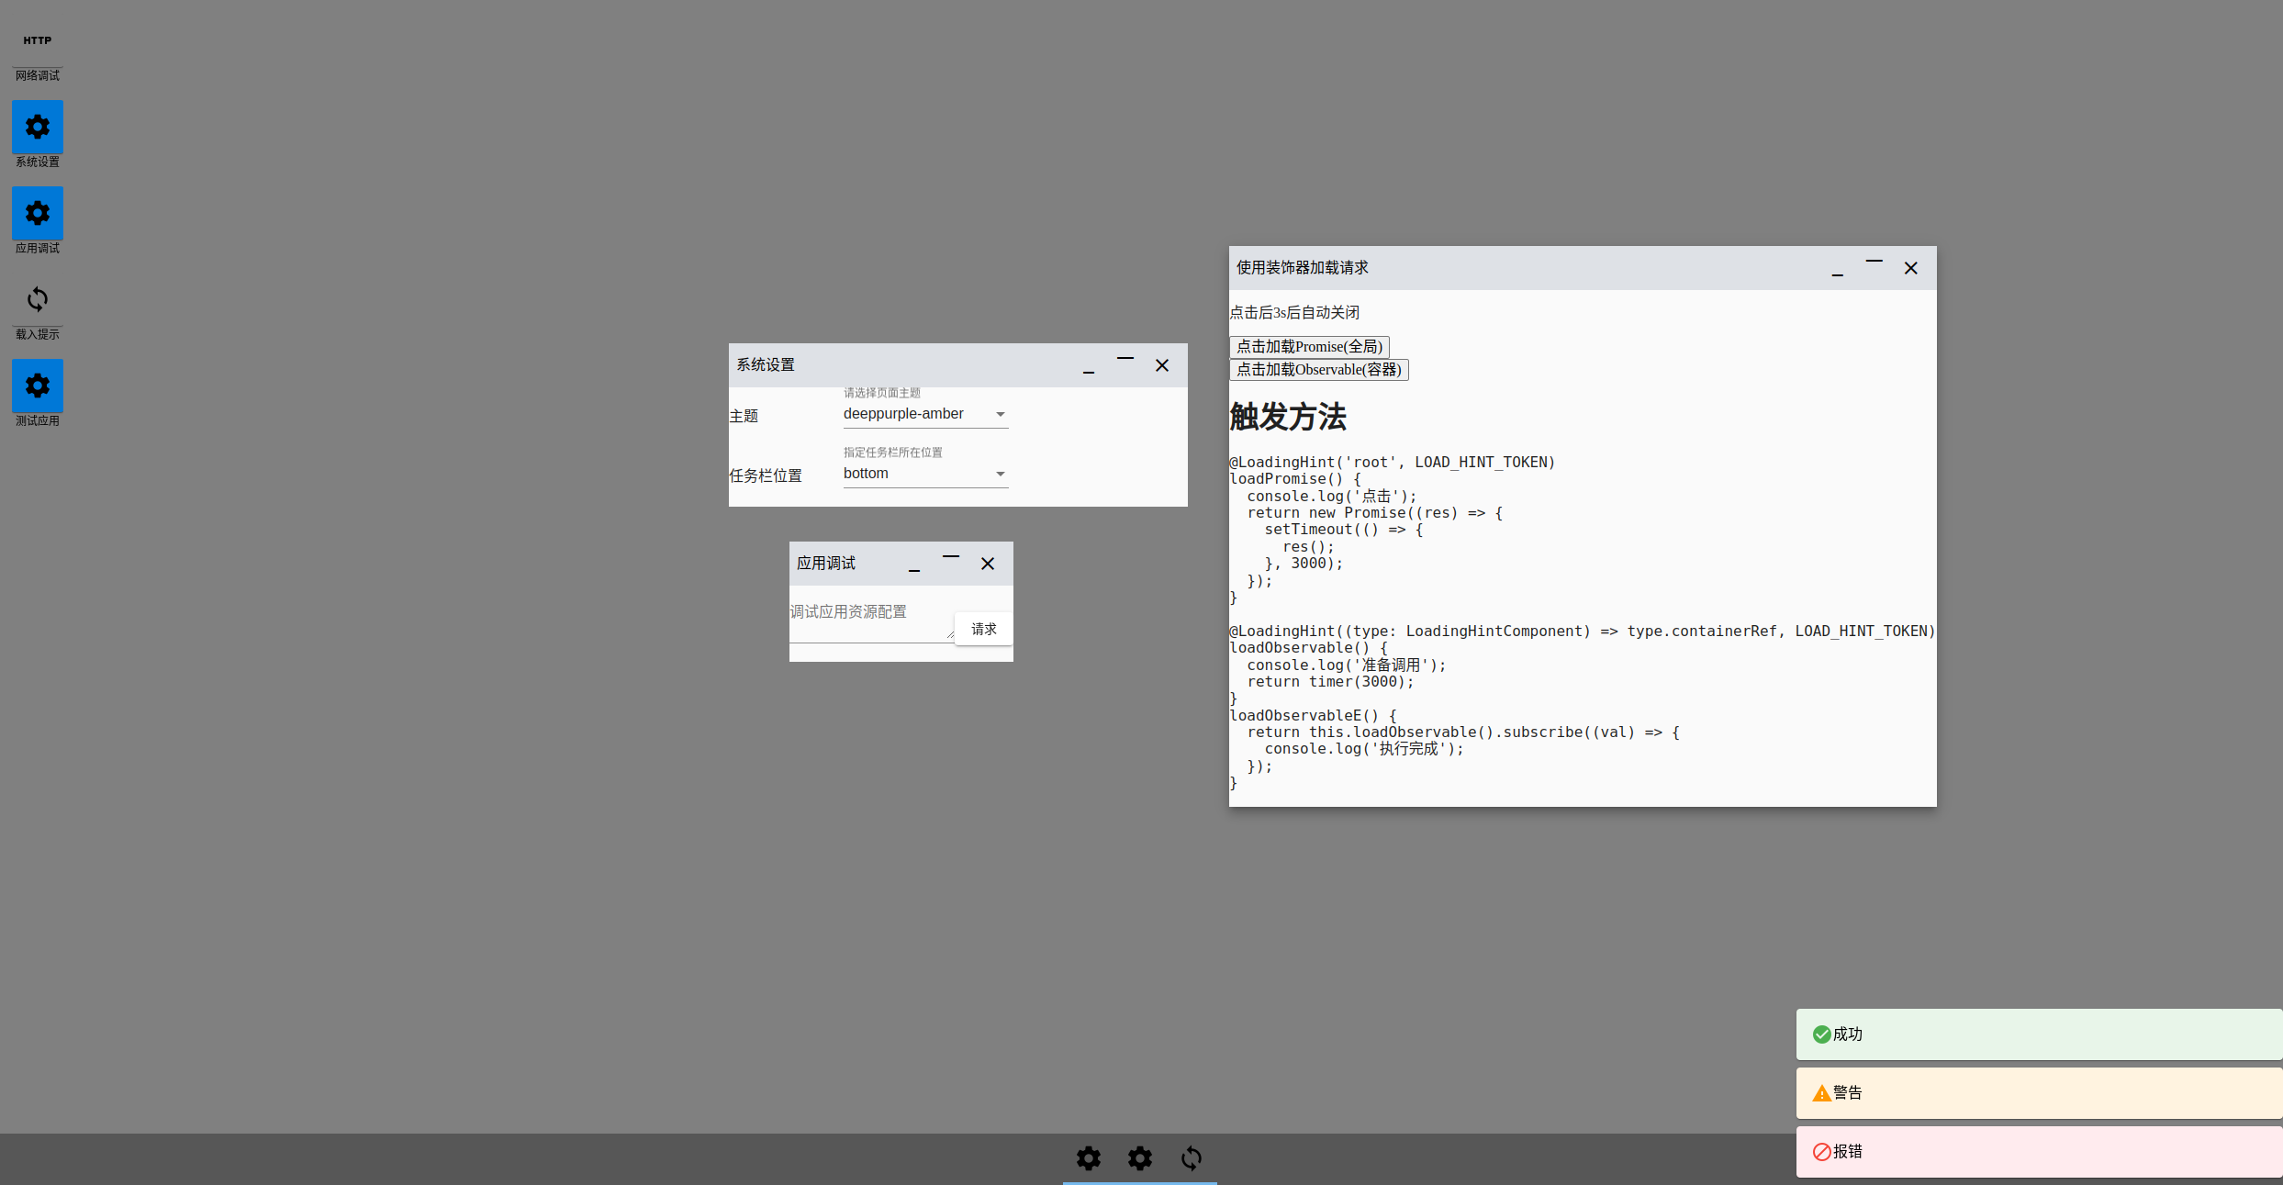2283x1185 pixels.
Task: Minimize the 系统设置 window
Action: 1089,365
